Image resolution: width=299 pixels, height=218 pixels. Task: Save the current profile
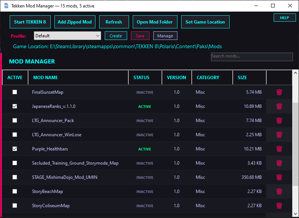(140, 36)
